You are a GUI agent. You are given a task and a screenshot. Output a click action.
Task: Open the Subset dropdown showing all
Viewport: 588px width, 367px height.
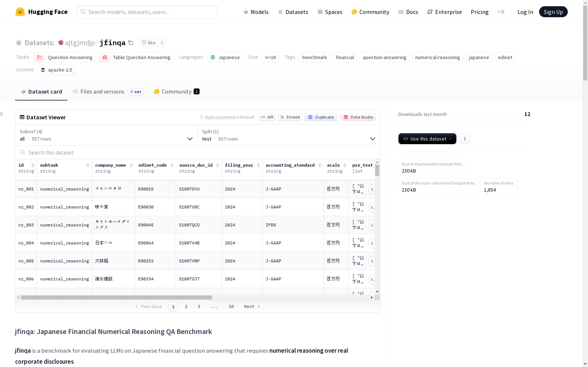[x=106, y=135]
